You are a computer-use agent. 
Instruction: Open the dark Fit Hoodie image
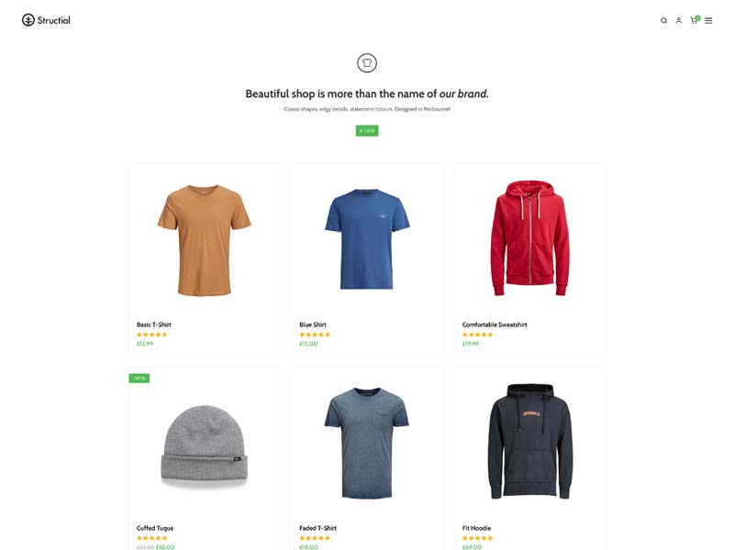pos(530,442)
